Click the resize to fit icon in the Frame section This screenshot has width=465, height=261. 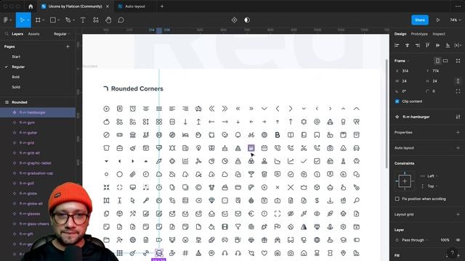point(458,61)
